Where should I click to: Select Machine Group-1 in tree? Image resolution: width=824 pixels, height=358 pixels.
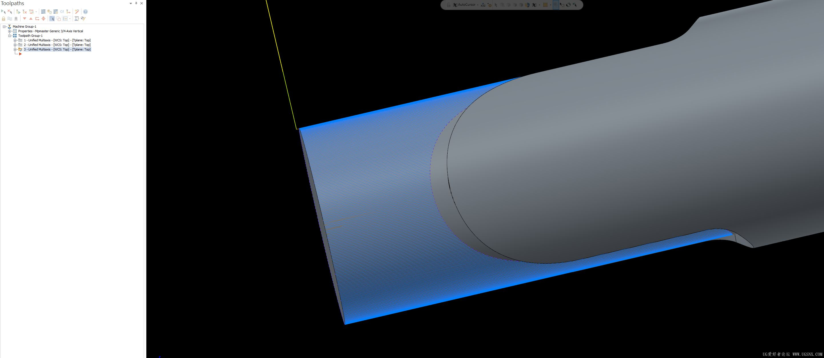[25, 27]
